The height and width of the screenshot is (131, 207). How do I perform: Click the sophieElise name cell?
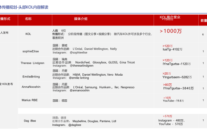[31, 51]
